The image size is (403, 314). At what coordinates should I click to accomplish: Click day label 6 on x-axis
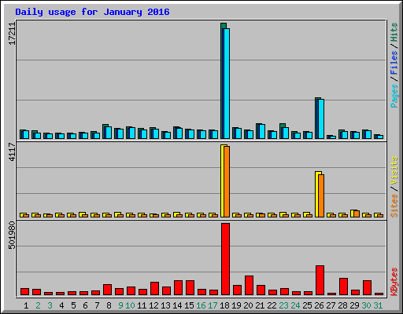(85, 305)
